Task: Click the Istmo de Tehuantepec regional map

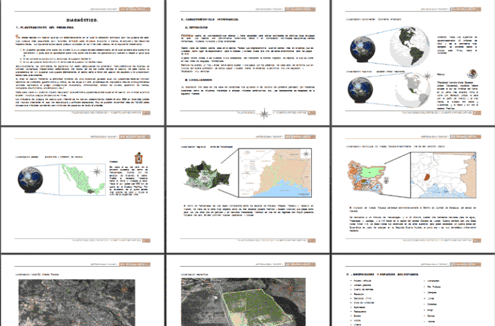Action: pyautogui.click(x=275, y=173)
